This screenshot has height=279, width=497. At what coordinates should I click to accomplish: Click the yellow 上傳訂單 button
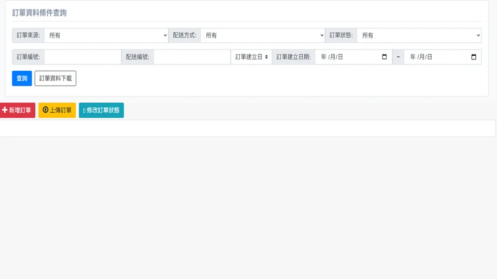[57, 110]
